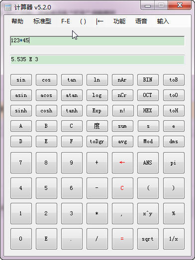Click the red C clear button
The height and width of the screenshot is (260, 195).
point(123,188)
